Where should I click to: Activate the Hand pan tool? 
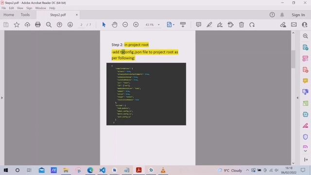coord(115,25)
